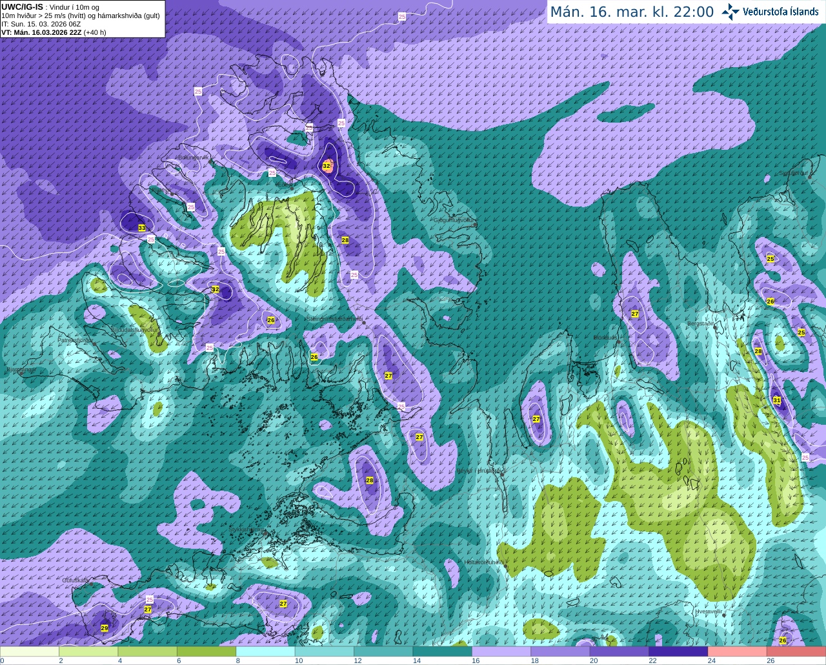The height and width of the screenshot is (665, 826).
Task: Click the 18–20 m/s purple legend swatch
Action: tap(561, 651)
